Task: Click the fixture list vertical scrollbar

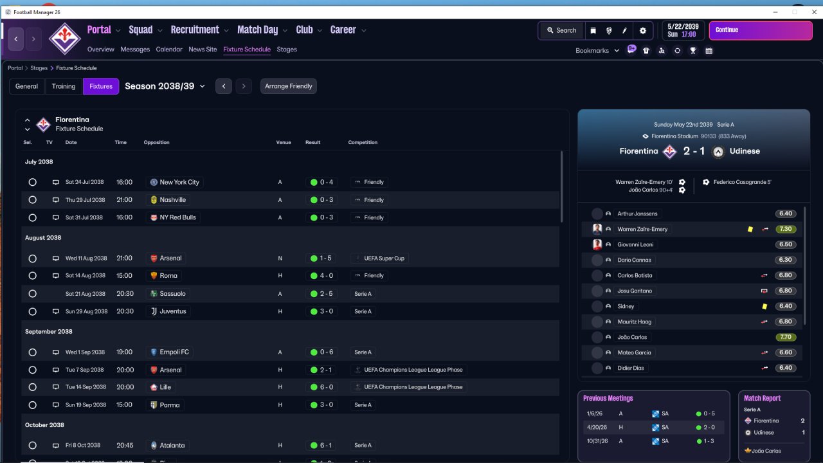Action: click(x=562, y=186)
